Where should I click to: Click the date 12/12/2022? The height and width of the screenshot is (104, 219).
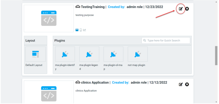[158, 82]
